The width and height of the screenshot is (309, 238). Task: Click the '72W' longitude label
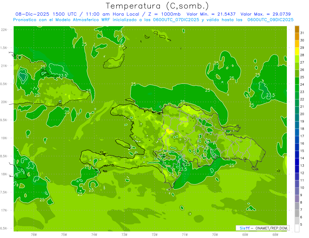coord(154,235)
